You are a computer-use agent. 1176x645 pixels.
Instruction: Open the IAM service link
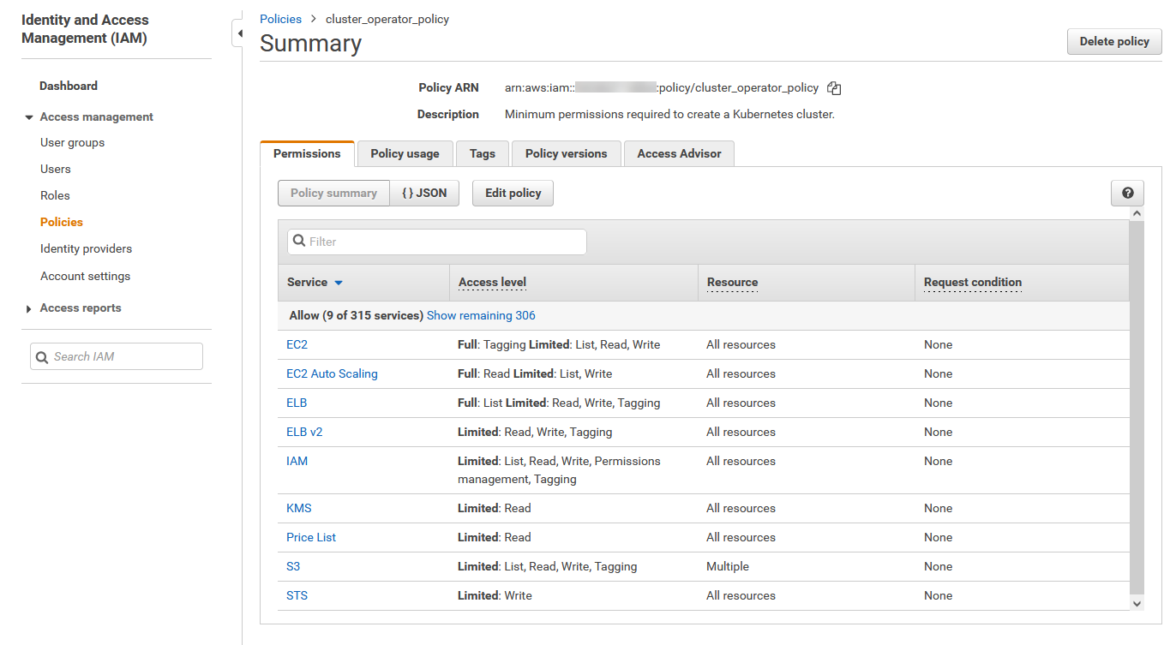[x=297, y=462]
